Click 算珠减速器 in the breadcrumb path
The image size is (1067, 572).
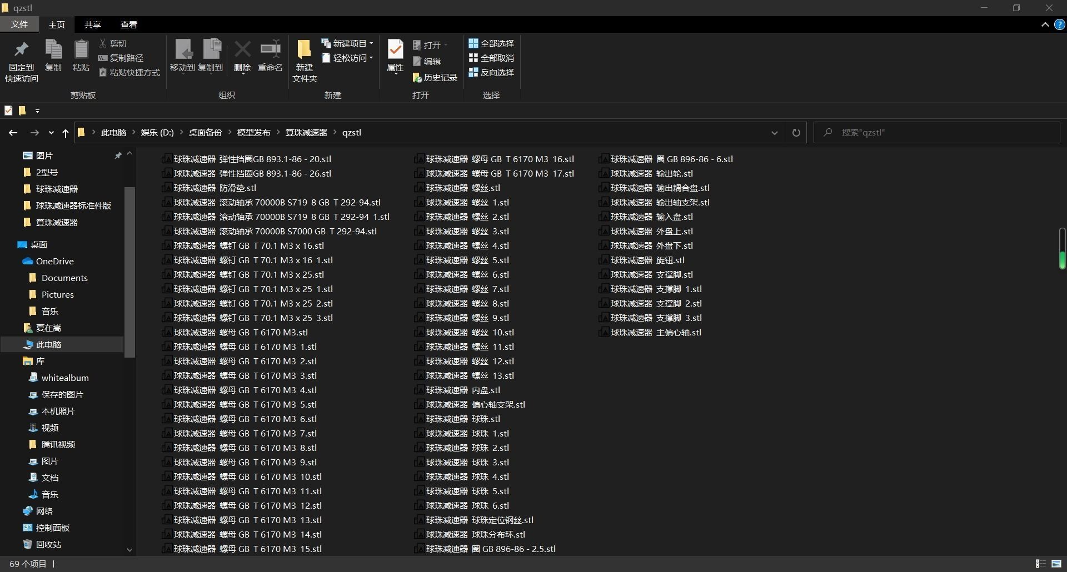(306, 133)
